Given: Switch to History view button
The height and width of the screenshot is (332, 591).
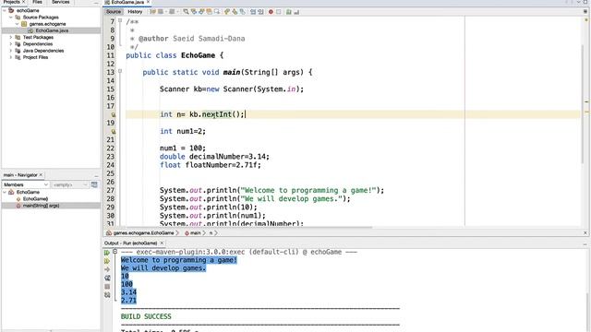Looking at the screenshot, I should tap(135, 12).
